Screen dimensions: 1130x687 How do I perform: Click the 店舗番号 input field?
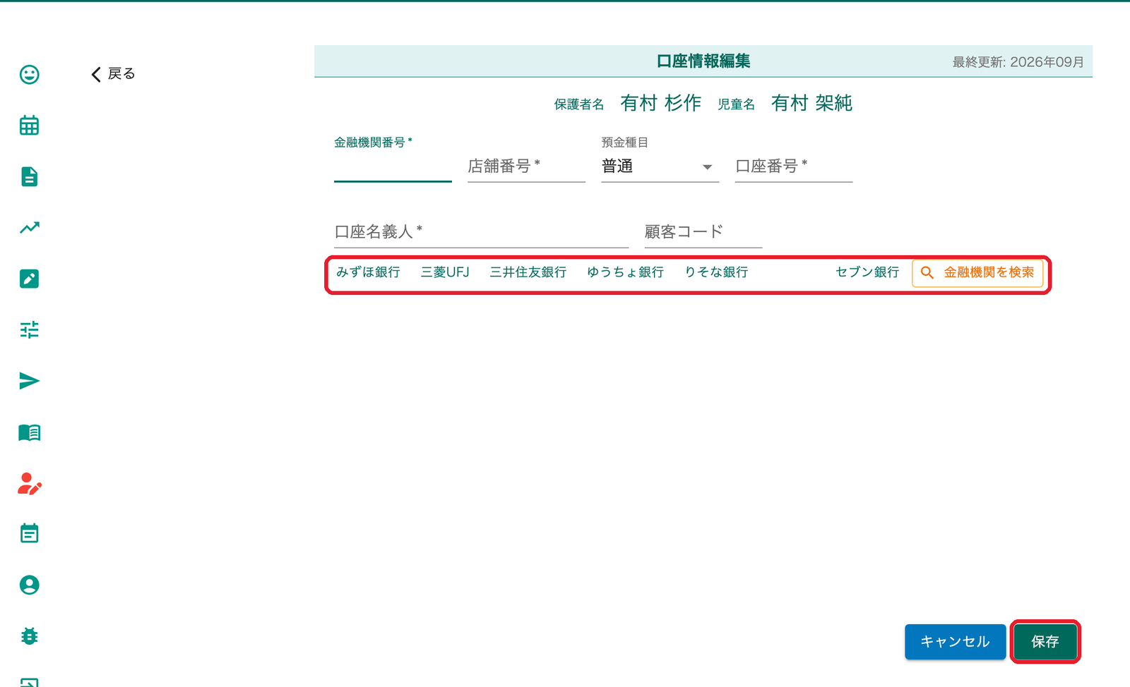(x=526, y=166)
